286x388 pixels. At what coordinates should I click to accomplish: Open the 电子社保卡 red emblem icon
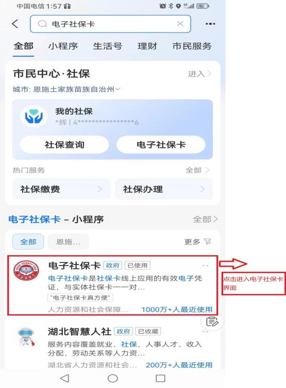click(26, 270)
